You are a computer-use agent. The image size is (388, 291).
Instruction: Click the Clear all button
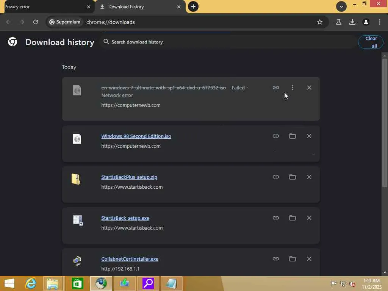pyautogui.click(x=371, y=42)
